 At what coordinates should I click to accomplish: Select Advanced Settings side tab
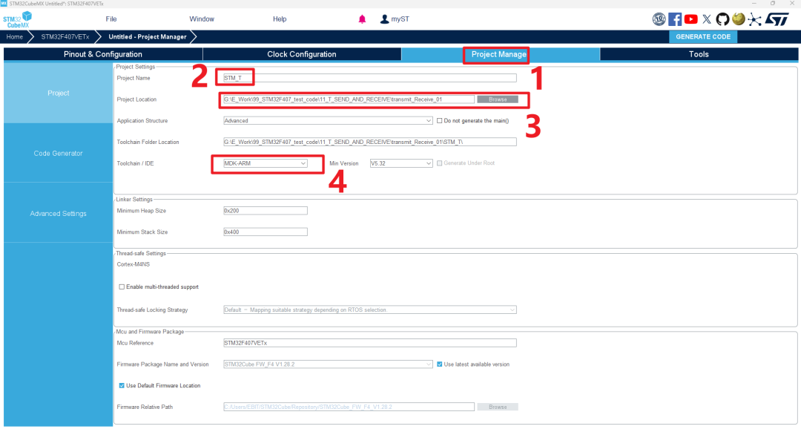click(59, 213)
